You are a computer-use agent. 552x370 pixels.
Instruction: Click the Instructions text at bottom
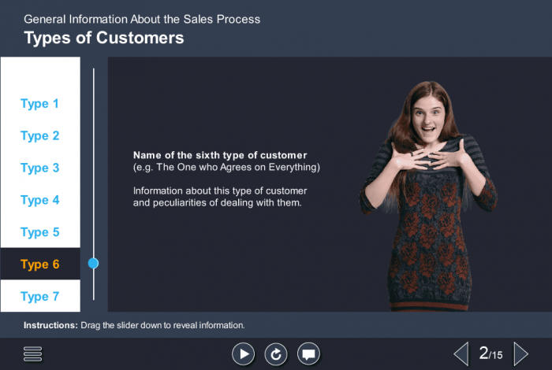coord(134,325)
